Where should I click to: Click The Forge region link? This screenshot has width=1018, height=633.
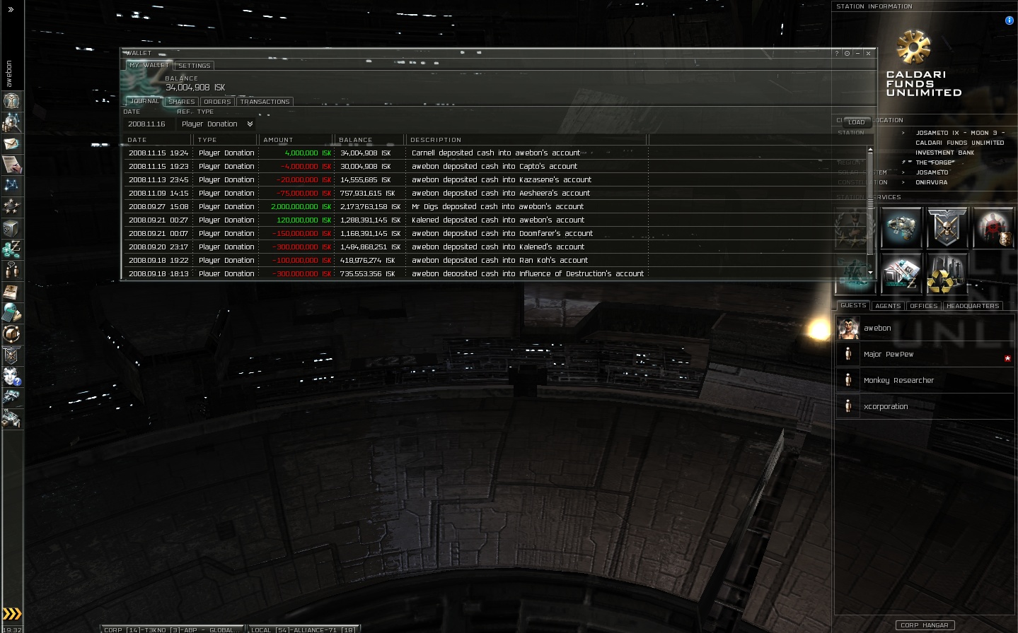[935, 162]
